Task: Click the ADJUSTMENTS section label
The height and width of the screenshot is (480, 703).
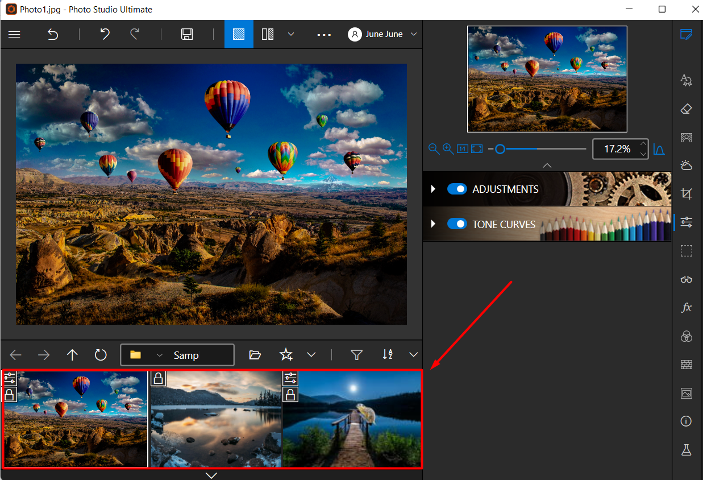Action: [x=505, y=189]
